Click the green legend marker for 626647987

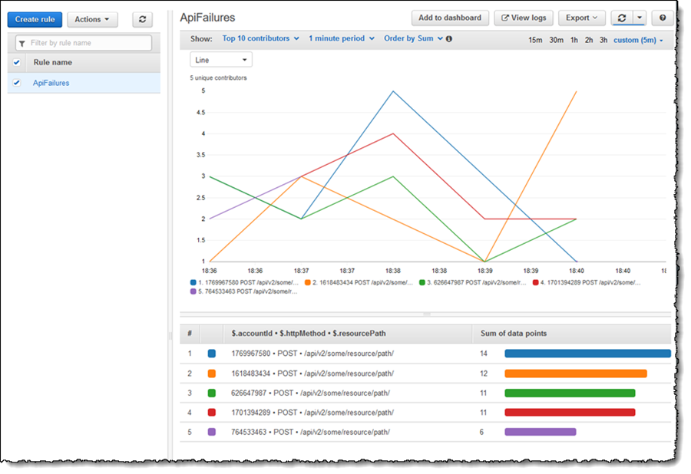[421, 282]
